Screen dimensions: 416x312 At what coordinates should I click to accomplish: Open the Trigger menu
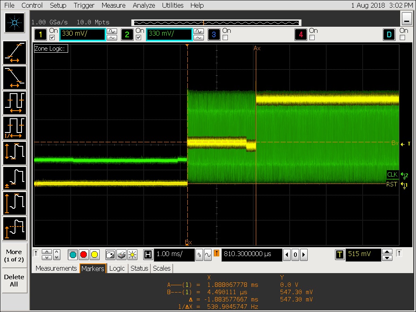84,5
